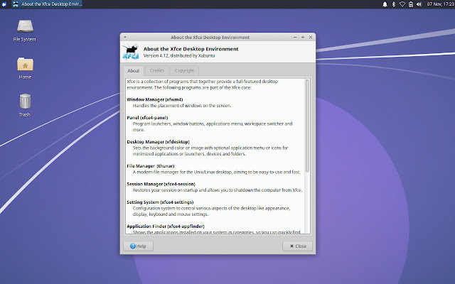455x284 pixels.
Task: Click the Help button
Action: [x=138, y=246]
